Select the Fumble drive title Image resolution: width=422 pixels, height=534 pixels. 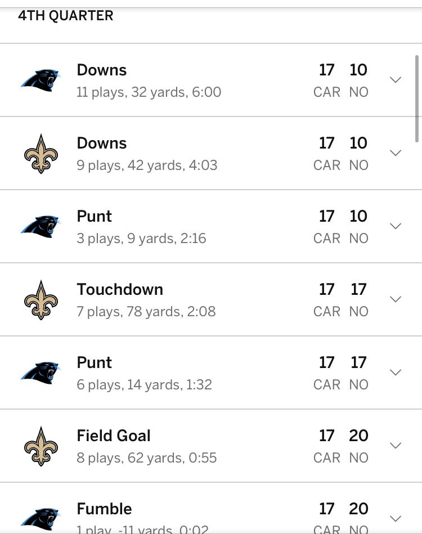(104, 509)
